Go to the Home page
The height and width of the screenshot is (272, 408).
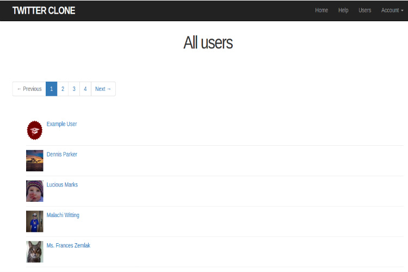tap(322, 10)
